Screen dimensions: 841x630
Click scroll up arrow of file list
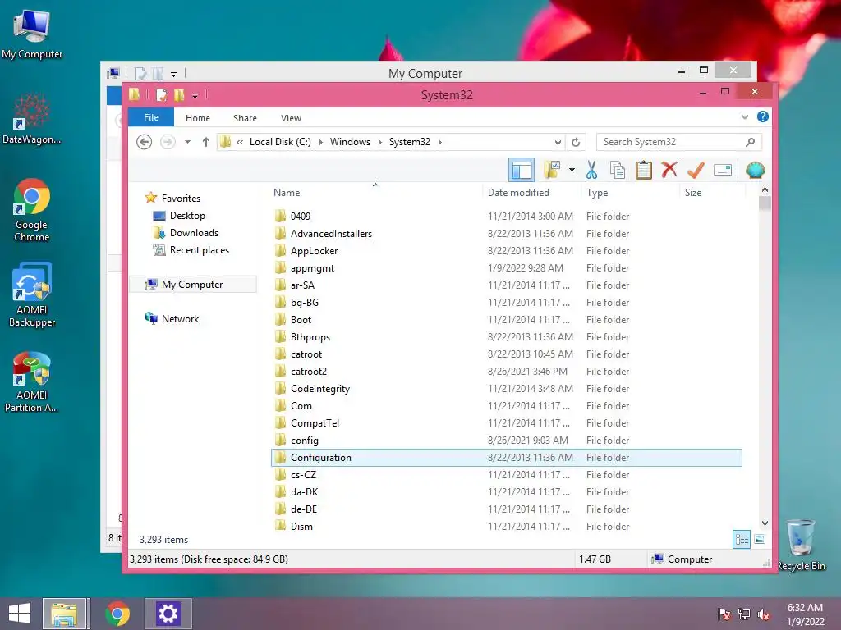[x=765, y=190]
